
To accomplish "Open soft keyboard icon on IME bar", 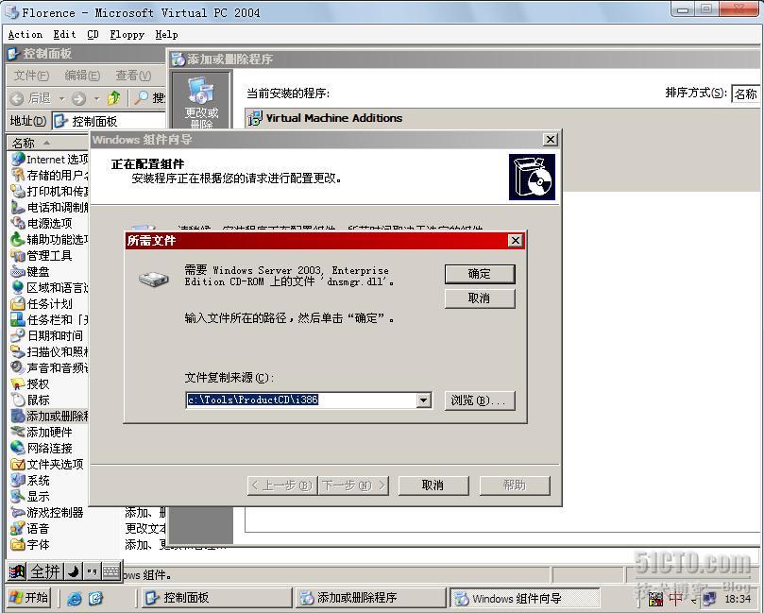I will click(111, 571).
